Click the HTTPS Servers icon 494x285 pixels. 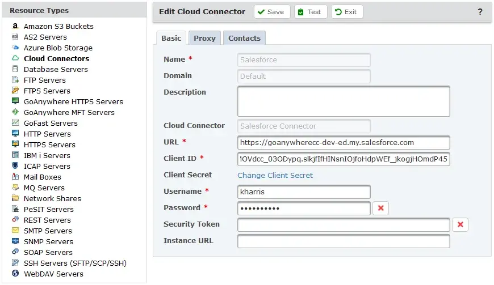pyautogui.click(x=15, y=144)
